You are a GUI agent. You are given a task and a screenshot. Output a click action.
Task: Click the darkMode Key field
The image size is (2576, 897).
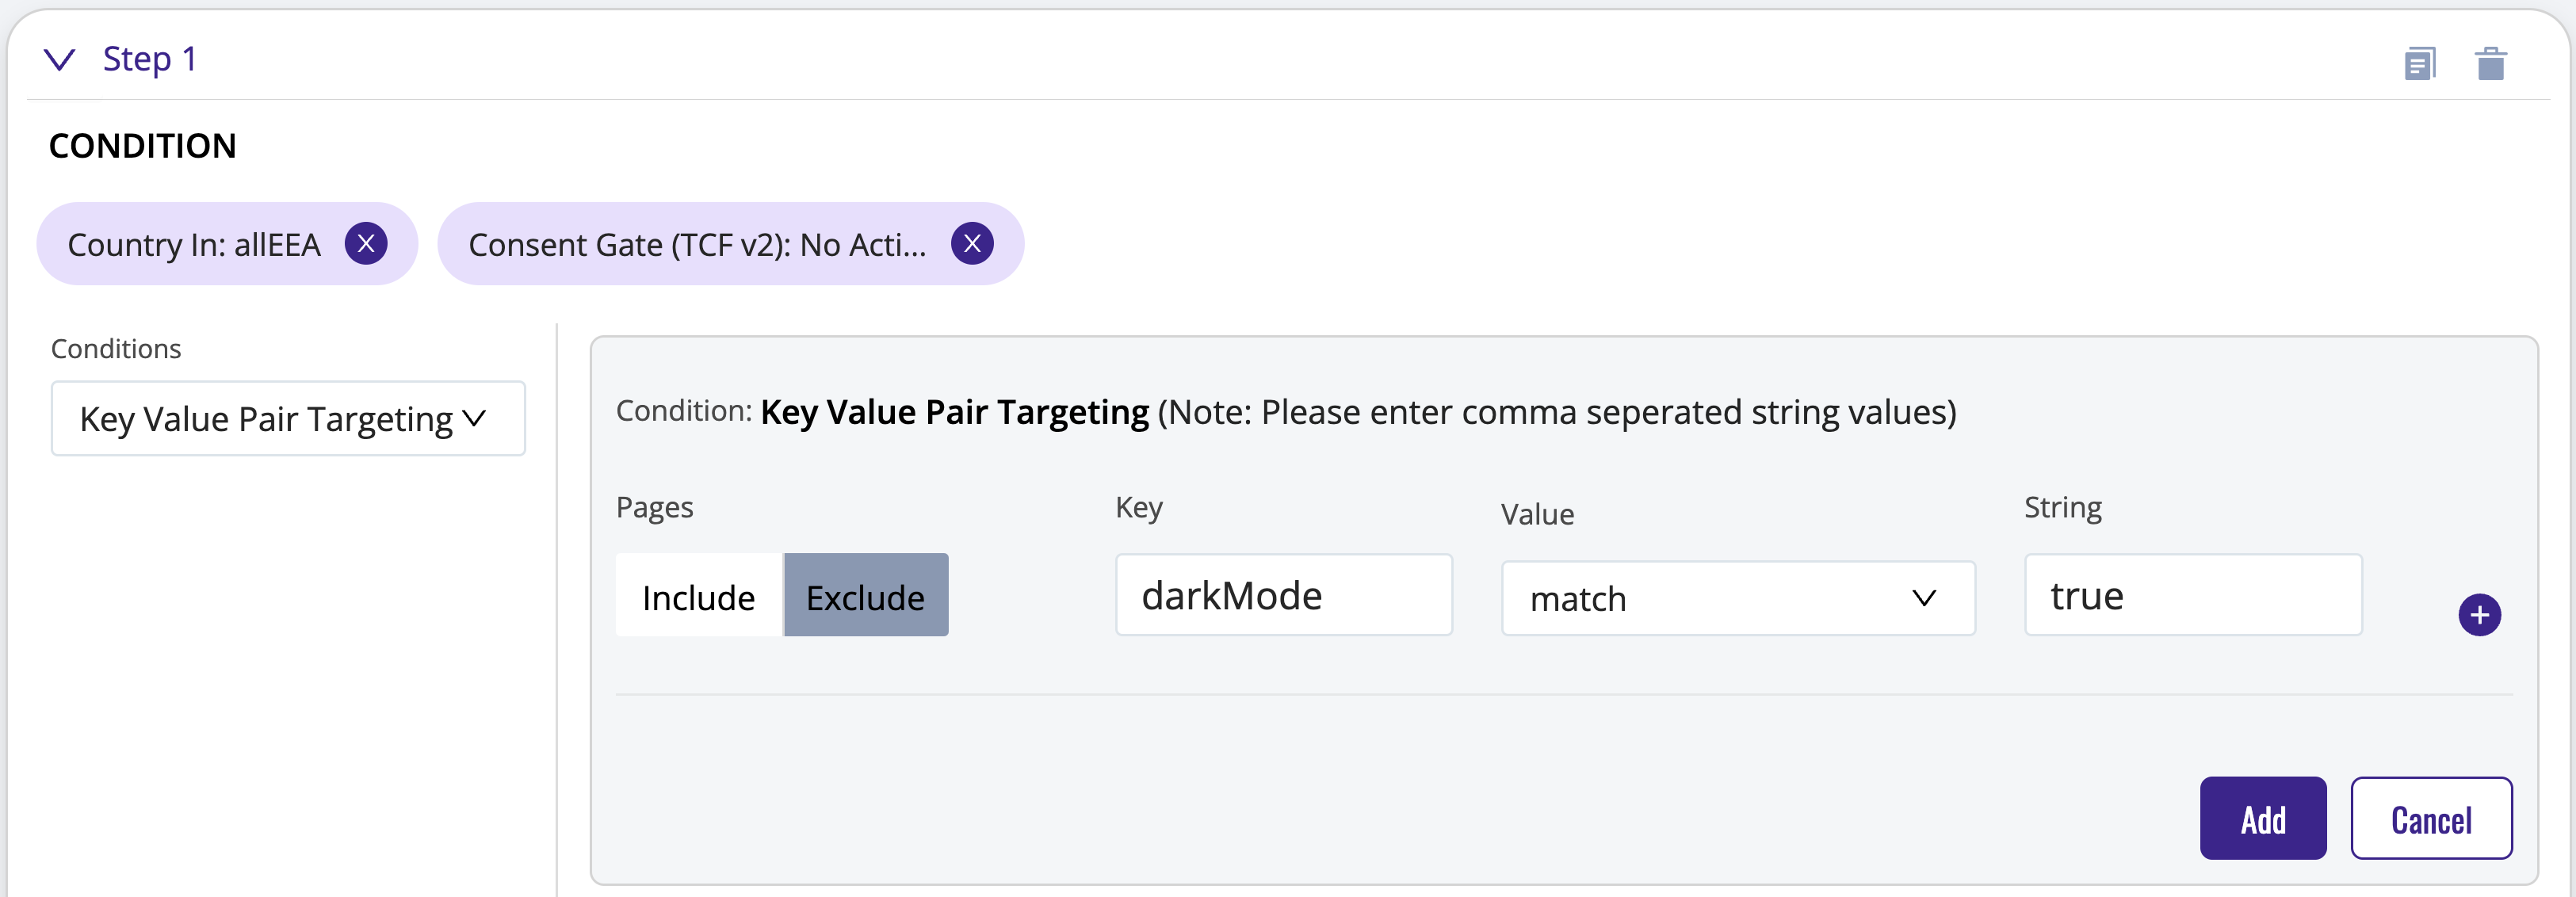[1284, 595]
